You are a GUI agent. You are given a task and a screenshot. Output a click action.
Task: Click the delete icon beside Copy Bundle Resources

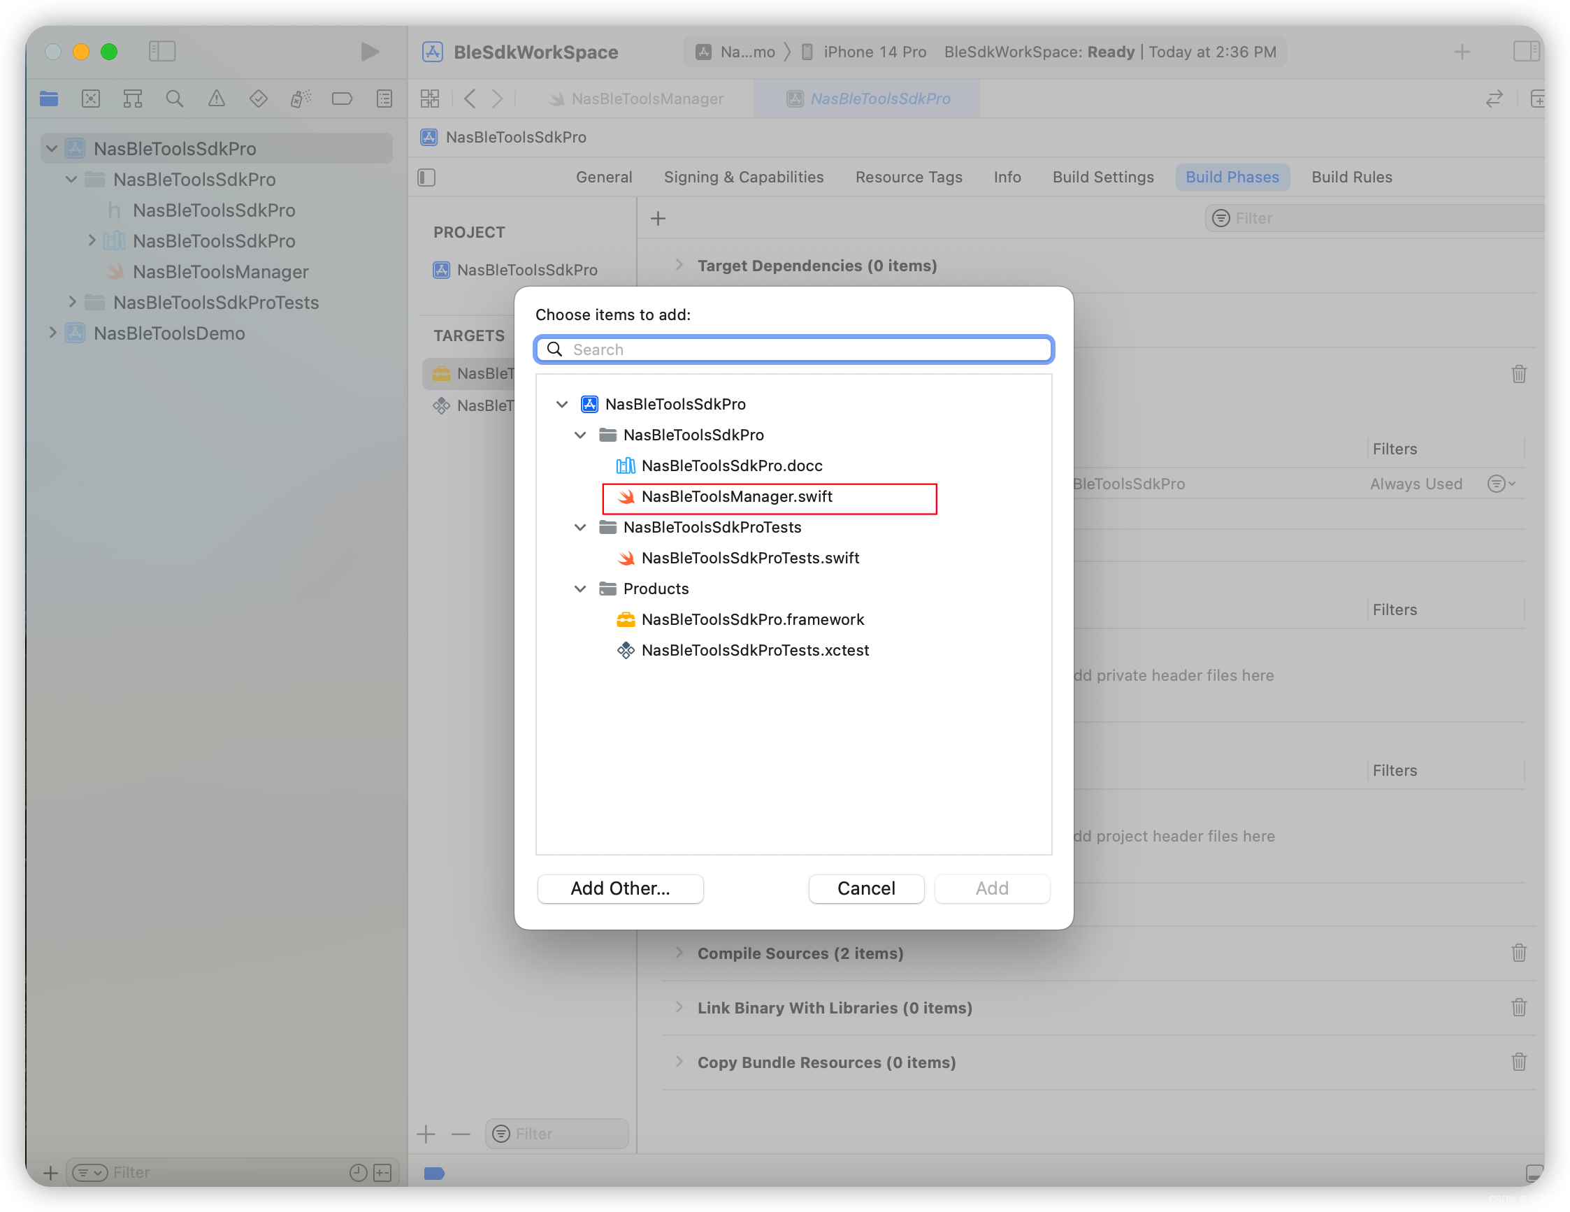tap(1519, 1062)
